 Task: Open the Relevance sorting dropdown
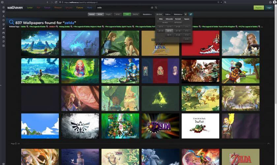[178, 14]
